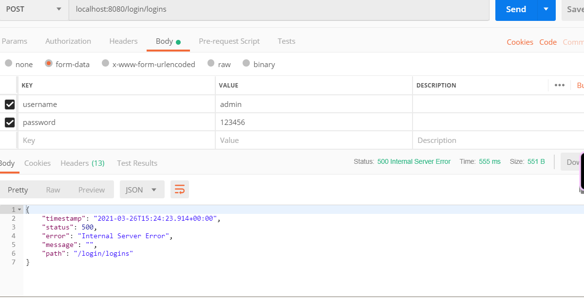The height and width of the screenshot is (298, 584).
Task: Click the username key cell
Action: tap(116, 105)
